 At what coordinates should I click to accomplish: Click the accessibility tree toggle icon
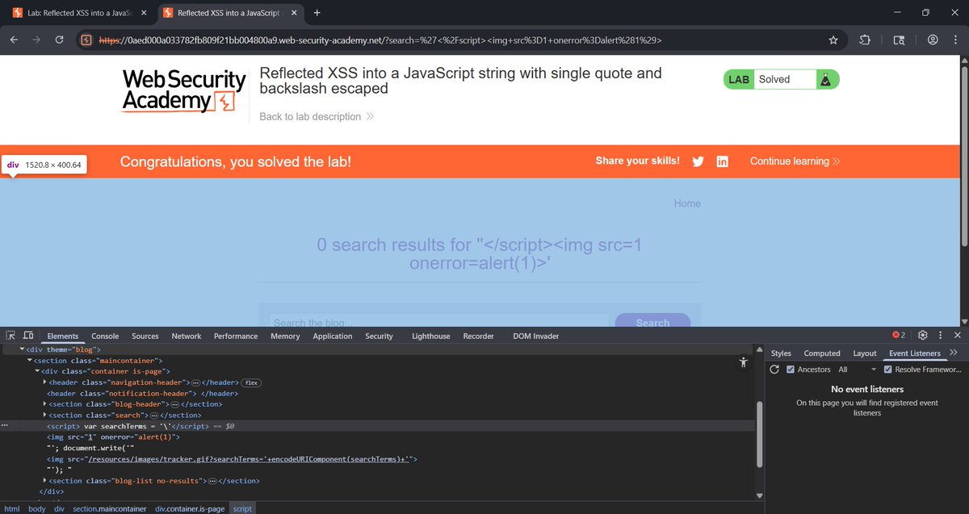point(744,363)
